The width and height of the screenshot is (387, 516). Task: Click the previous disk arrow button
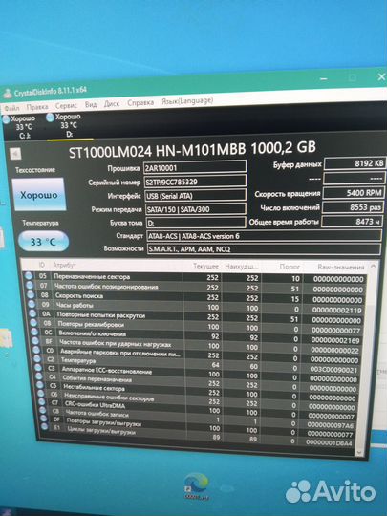point(15,154)
